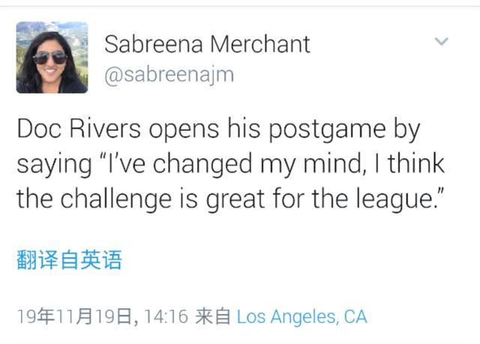The image size is (480, 344).
Task: Click the word "postgame" in the tweet
Action: [327, 130]
